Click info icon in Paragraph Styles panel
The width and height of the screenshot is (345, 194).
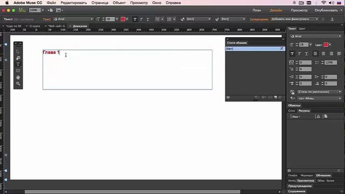pos(228,97)
